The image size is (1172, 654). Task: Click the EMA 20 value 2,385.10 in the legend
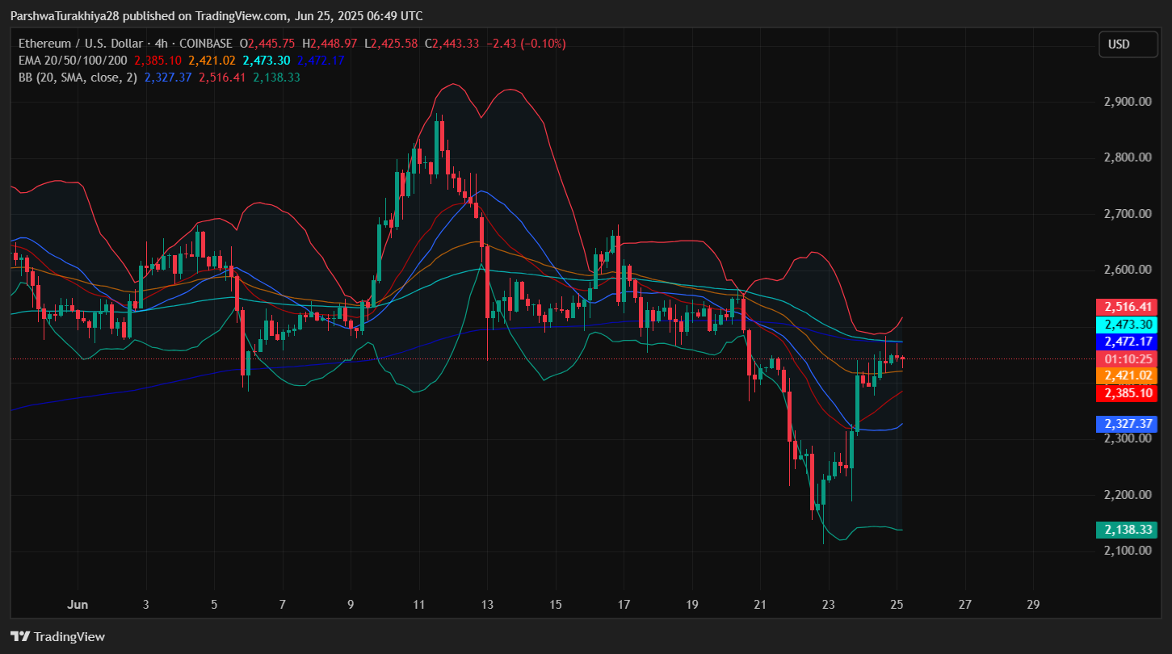click(x=158, y=61)
